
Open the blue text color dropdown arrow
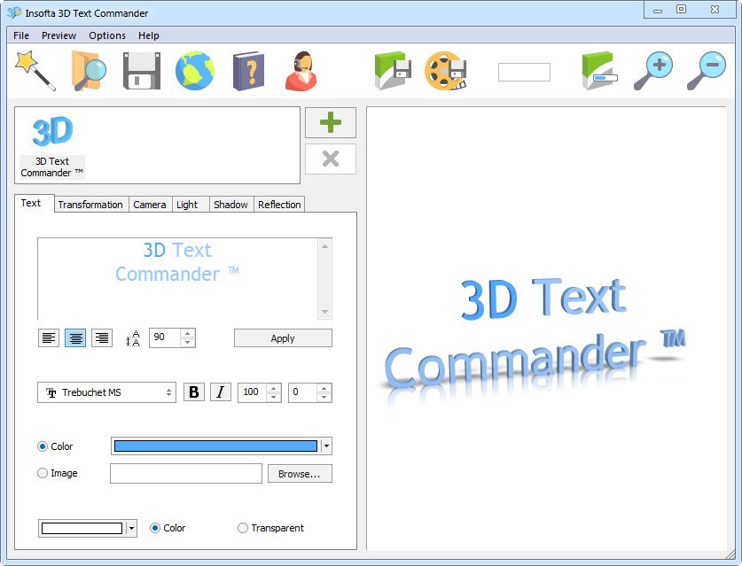click(x=326, y=446)
